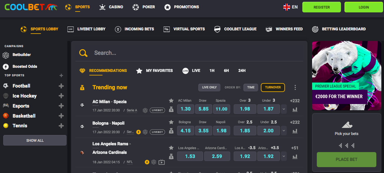The width and height of the screenshot is (384, 173).
Task: Click money bag icon for Bologna - Napoli
Action: pyautogui.click(x=171, y=131)
